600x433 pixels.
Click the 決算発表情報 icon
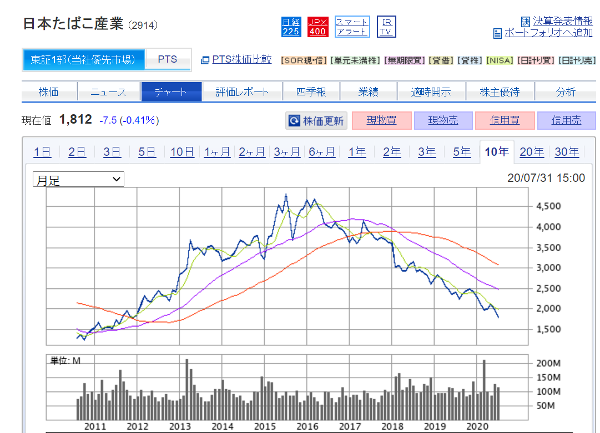point(526,22)
